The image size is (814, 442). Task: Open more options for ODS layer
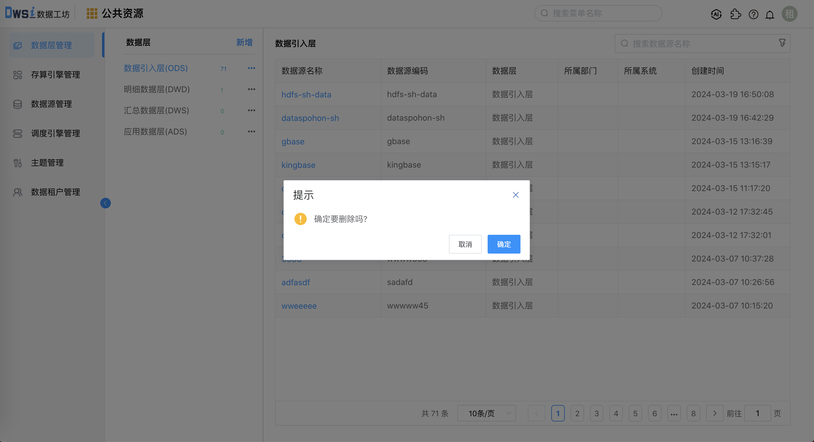(x=251, y=68)
